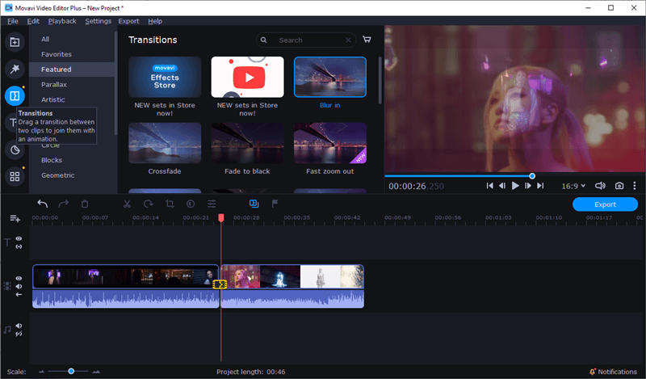
Task: Open the Filters magic wand tab
Action: point(15,69)
